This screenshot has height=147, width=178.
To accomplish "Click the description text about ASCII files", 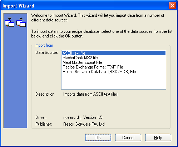I will point(91,94).
